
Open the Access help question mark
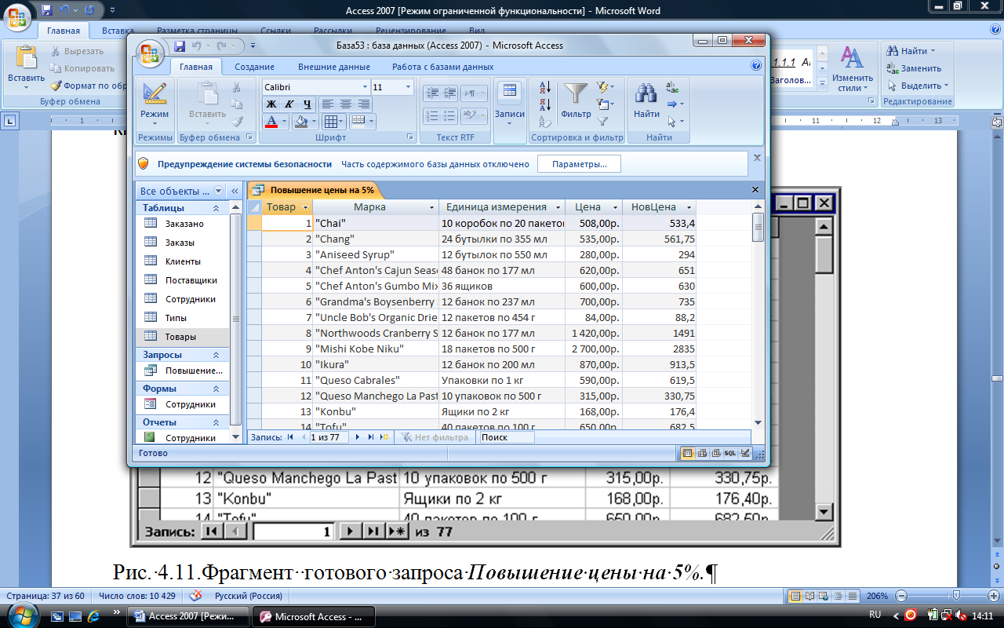click(x=756, y=67)
